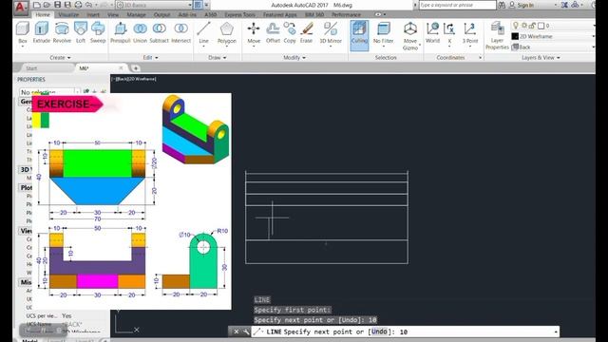Open the View ribbon tab
The image size is (608, 342).
113,15
